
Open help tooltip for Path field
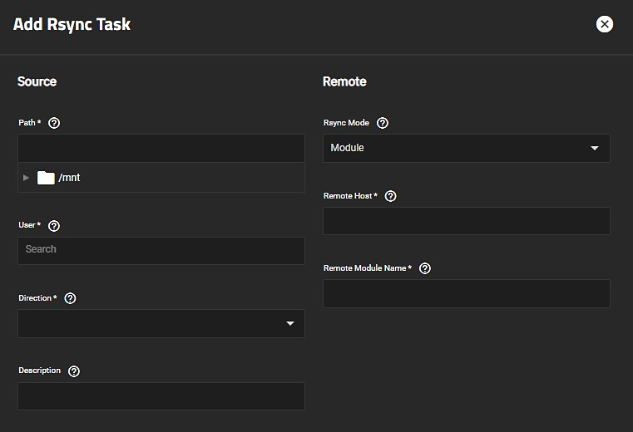pos(54,123)
